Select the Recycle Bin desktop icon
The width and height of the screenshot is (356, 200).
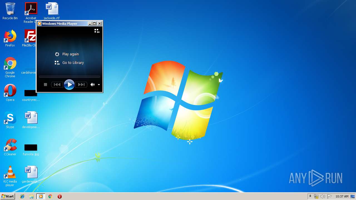[x=10, y=11]
